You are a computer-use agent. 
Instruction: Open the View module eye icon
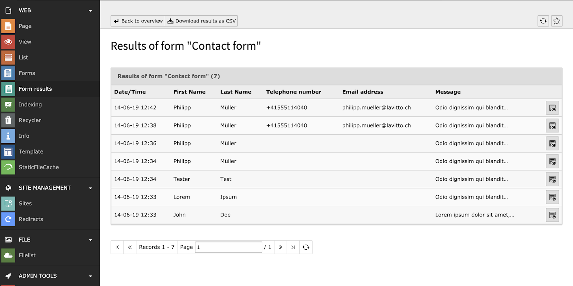point(8,42)
